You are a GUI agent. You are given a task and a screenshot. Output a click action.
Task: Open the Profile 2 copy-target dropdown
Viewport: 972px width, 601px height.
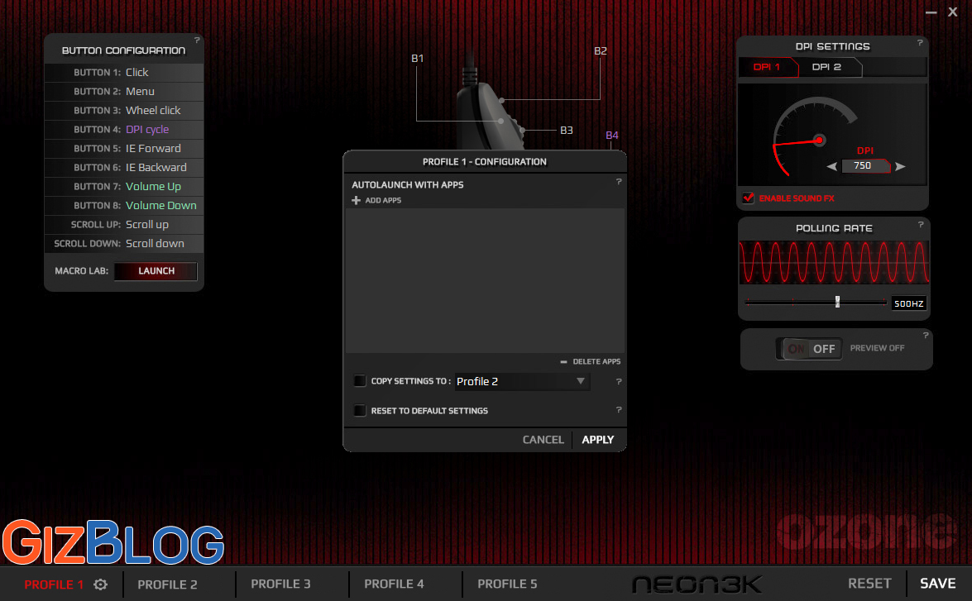tap(522, 382)
